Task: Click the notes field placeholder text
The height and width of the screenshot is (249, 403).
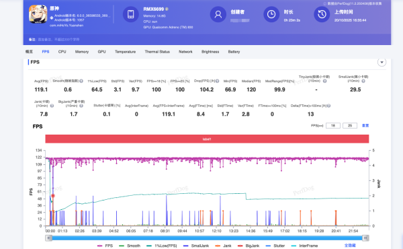Action: point(58,40)
